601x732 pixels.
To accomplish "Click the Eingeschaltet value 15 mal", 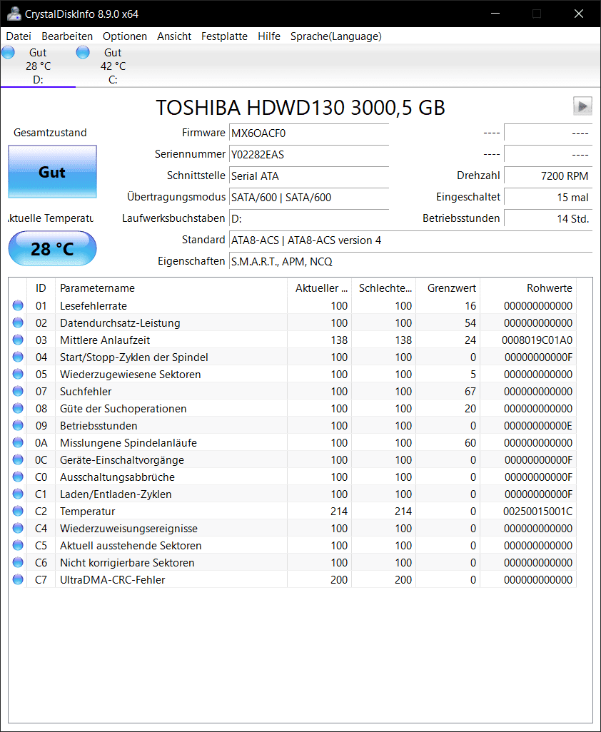I will tap(548, 198).
